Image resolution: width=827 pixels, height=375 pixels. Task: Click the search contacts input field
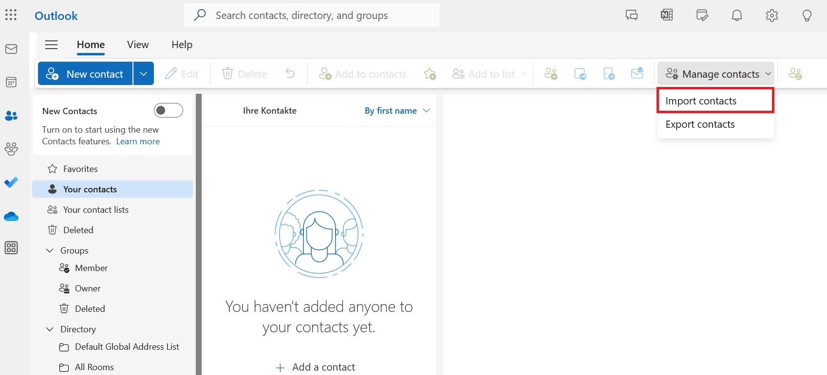pyautogui.click(x=312, y=16)
